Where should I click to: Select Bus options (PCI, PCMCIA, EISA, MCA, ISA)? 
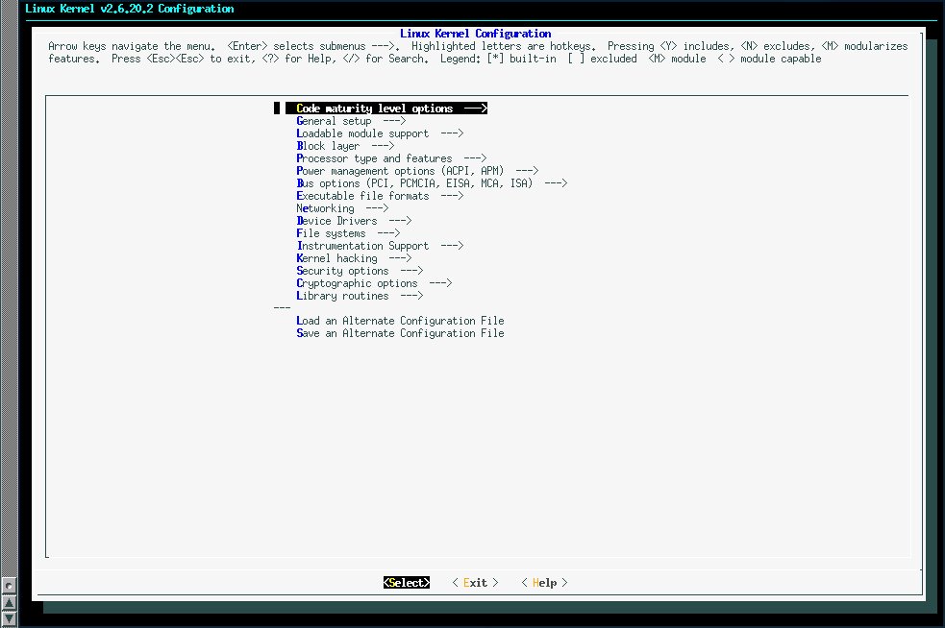click(432, 183)
